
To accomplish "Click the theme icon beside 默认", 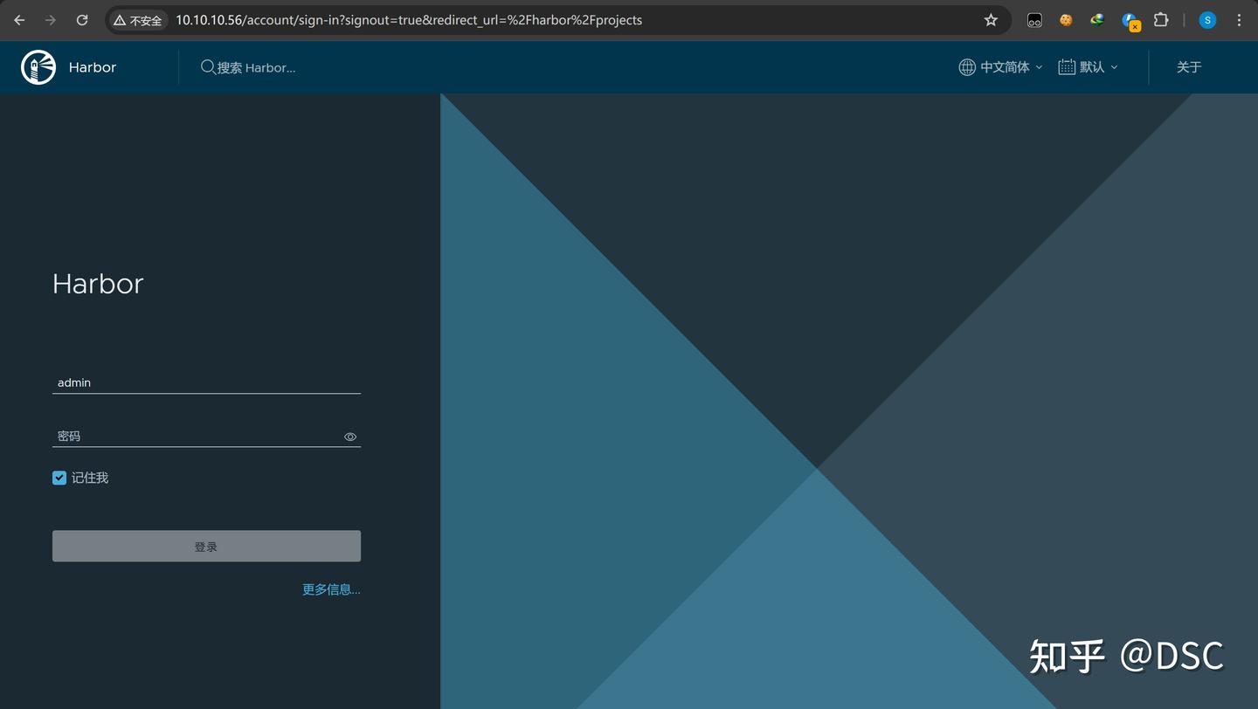I will [1066, 66].
